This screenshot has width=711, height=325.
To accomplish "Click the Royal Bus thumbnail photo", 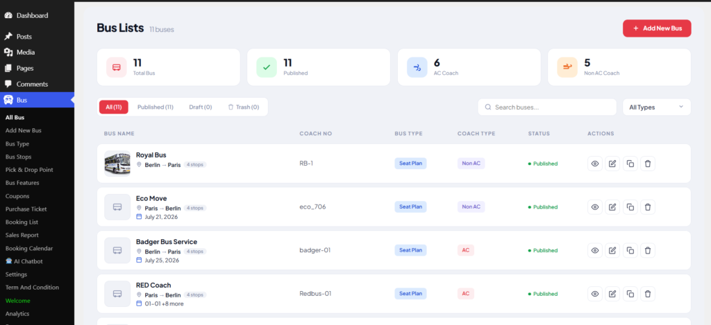I will [x=117, y=164].
